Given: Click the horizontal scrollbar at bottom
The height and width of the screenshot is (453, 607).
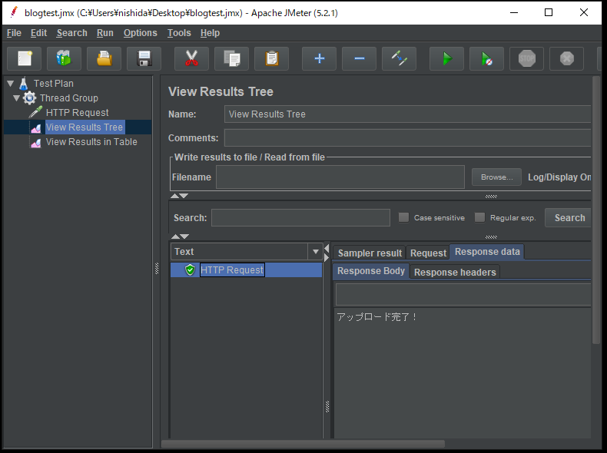Looking at the screenshot, I should [x=303, y=444].
